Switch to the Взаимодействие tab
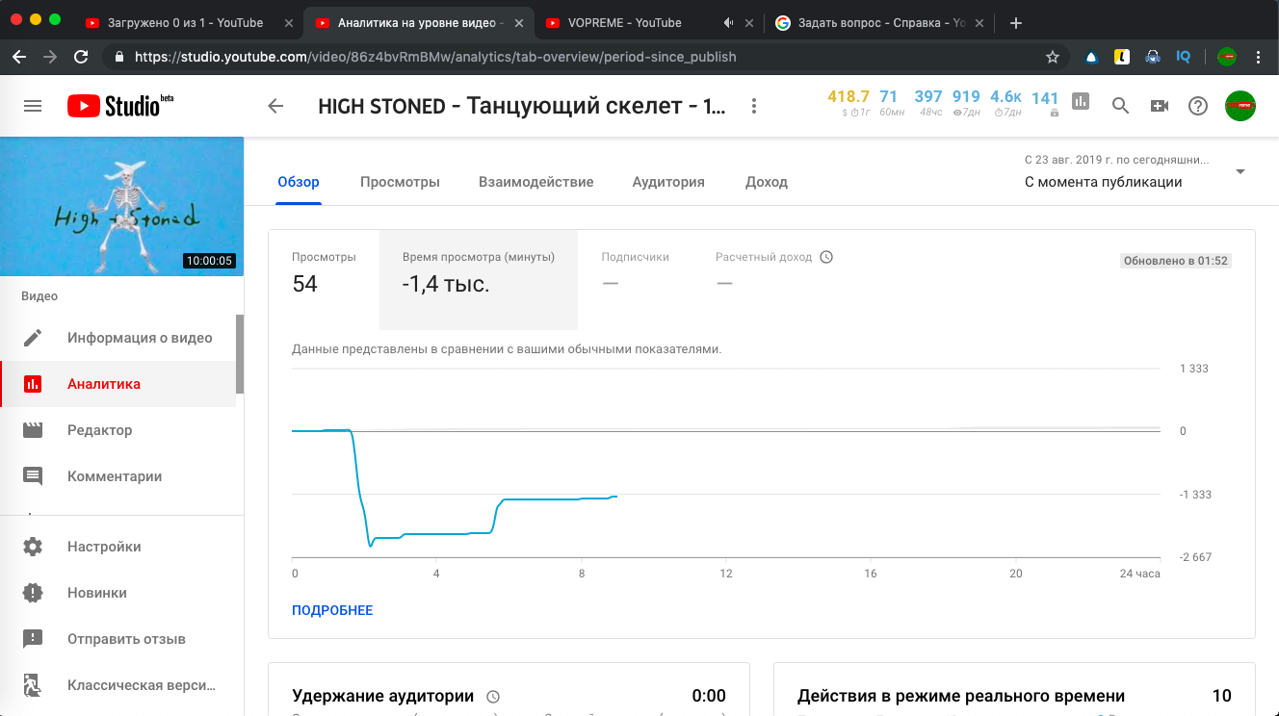The image size is (1279, 716). (535, 182)
